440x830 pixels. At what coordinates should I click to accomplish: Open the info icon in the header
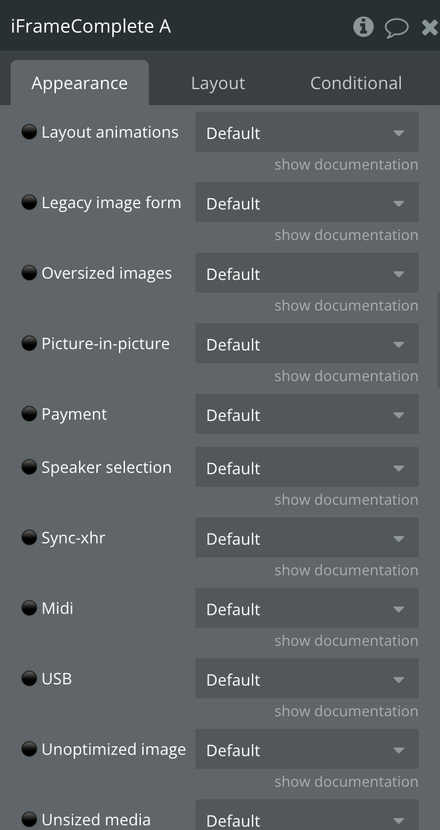(x=363, y=27)
